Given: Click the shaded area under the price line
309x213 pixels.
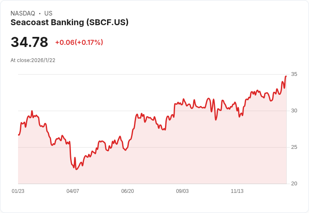Looking at the screenshot, I should coord(168,159).
